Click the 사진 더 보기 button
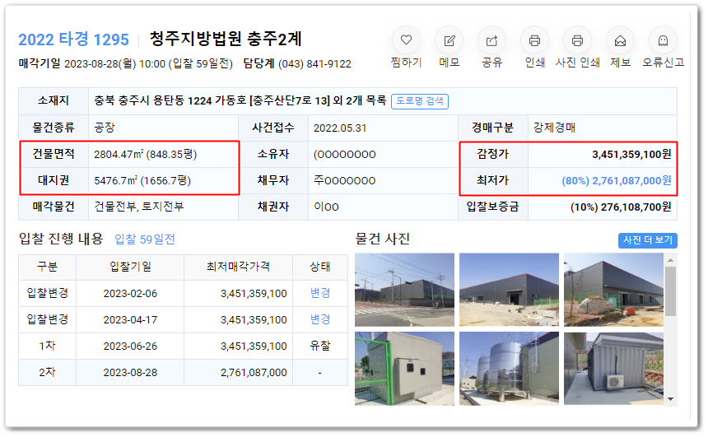 [x=648, y=240]
